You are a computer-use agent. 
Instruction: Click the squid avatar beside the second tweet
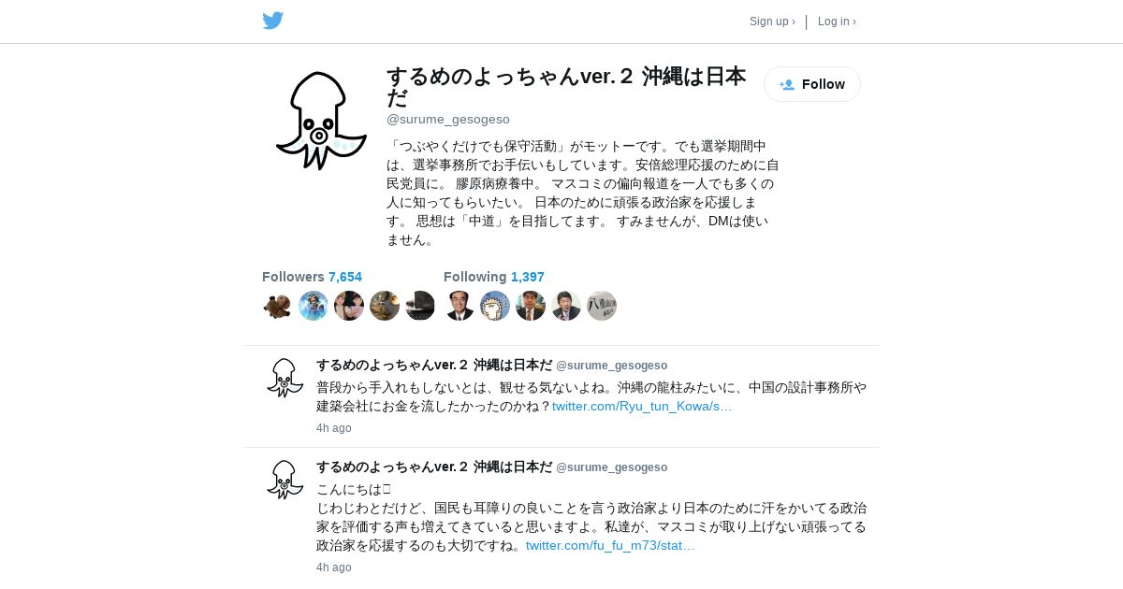[284, 479]
